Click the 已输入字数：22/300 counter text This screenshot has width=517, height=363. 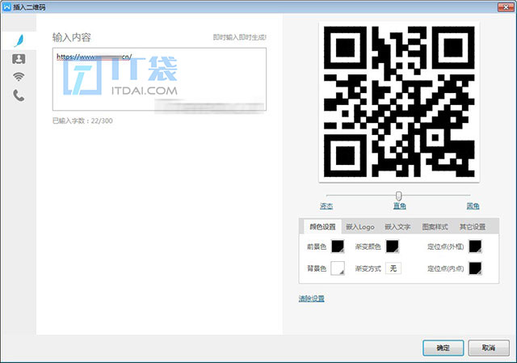pos(82,120)
